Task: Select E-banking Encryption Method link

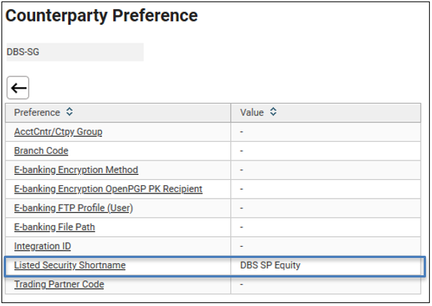Action: [76, 169]
